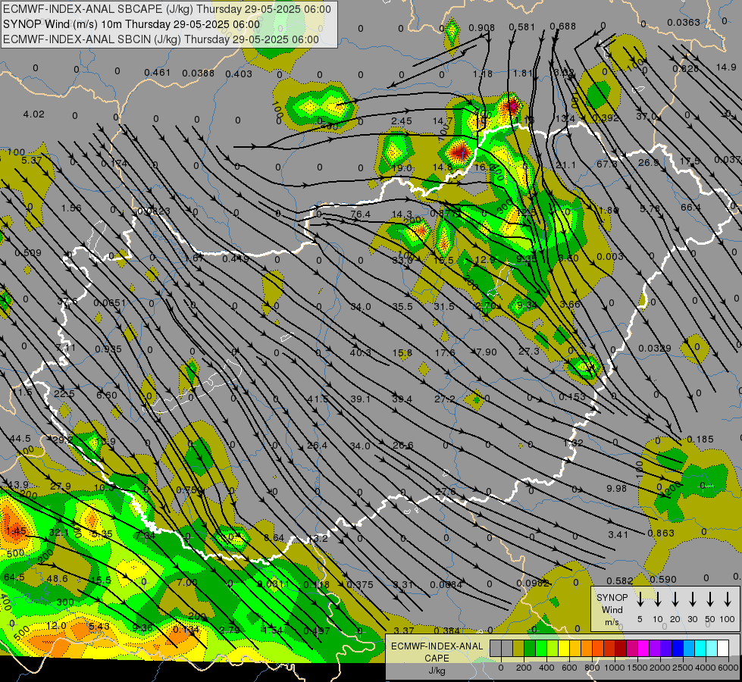742x682 pixels.
Task: Click the map value 9.98
Action: (617, 489)
